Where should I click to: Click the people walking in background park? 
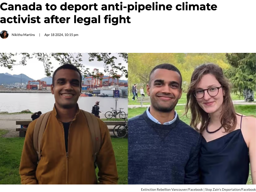point(138,92)
